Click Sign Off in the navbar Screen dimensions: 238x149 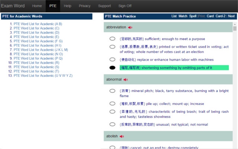[125, 6]
